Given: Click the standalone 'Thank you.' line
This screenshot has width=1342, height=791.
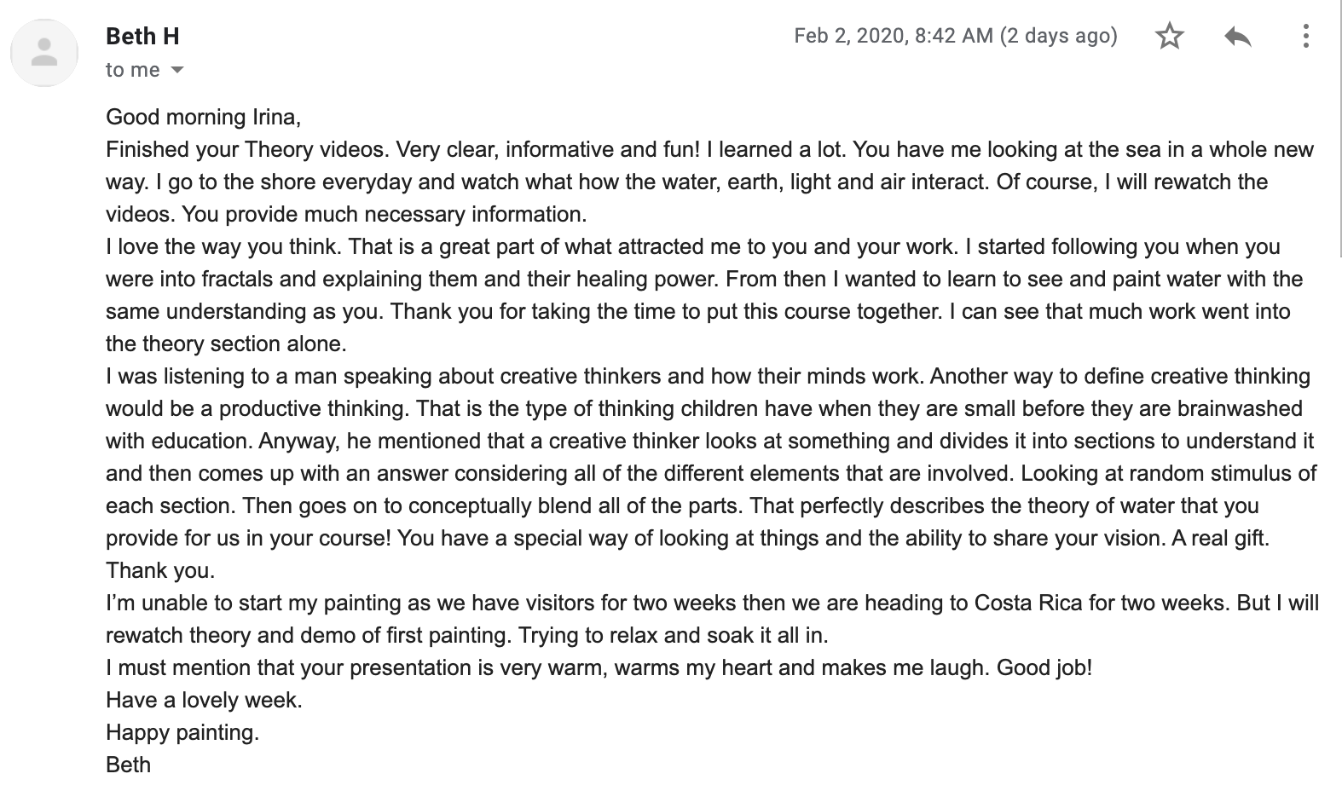Looking at the screenshot, I should click(160, 570).
